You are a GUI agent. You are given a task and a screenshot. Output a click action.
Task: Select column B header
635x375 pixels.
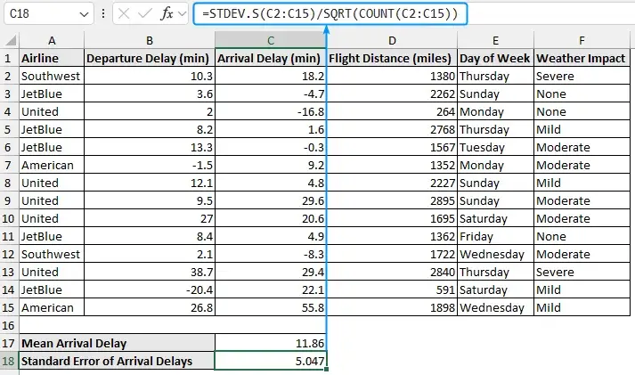point(150,40)
